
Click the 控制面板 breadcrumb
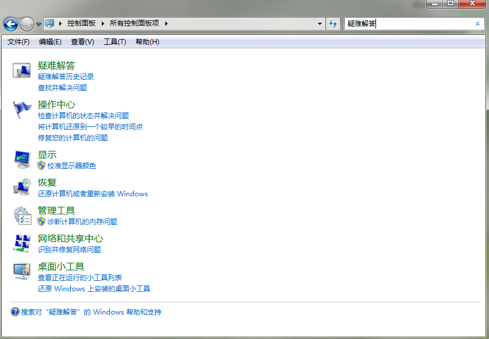81,23
